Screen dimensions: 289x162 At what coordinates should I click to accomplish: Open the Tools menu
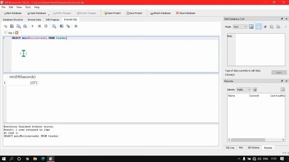pyautogui.click(x=28, y=7)
